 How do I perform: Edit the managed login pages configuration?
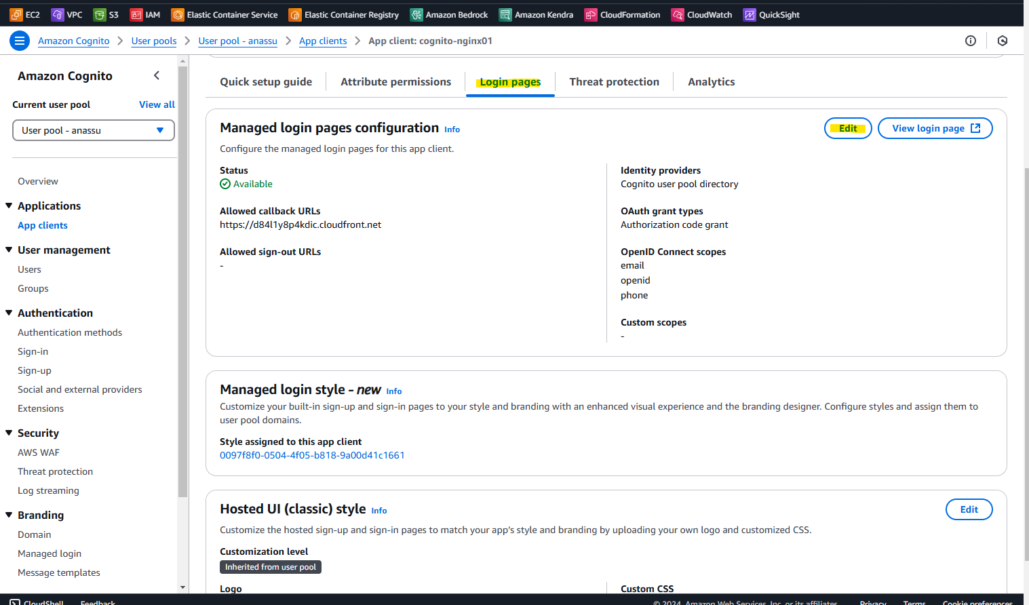coord(847,128)
